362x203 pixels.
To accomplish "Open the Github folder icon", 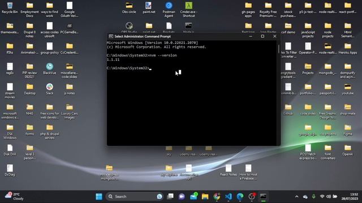I will [x=288, y=109].
